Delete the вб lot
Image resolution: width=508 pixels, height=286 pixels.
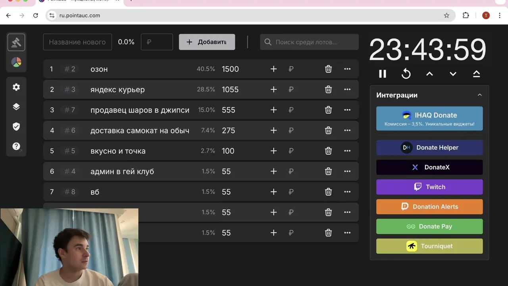click(328, 192)
